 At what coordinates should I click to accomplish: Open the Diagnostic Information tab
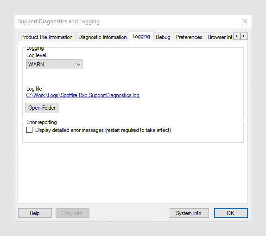[102, 37]
